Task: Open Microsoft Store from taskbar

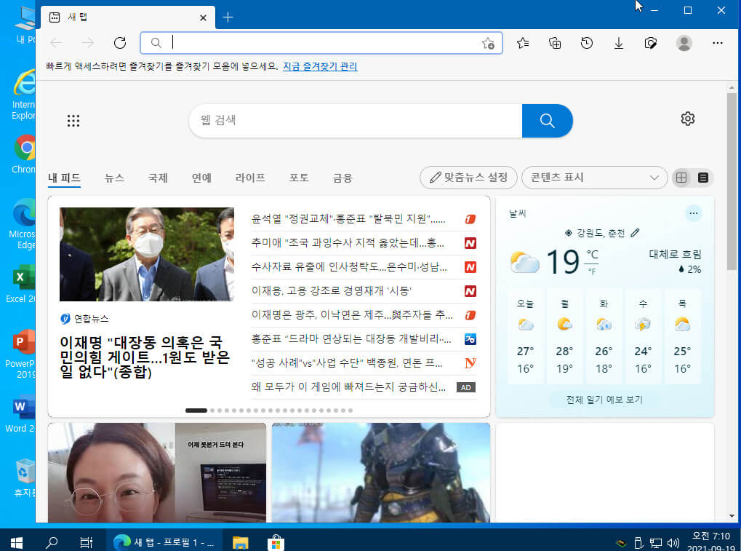Action: [276, 543]
